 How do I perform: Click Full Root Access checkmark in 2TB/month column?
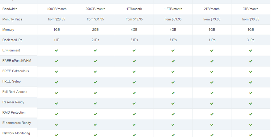coord(212,93)
